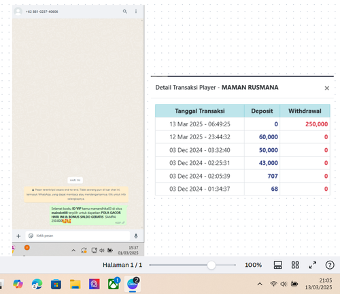Click the 43,000 deposit value
The image size is (340, 294).
pyautogui.click(x=269, y=163)
